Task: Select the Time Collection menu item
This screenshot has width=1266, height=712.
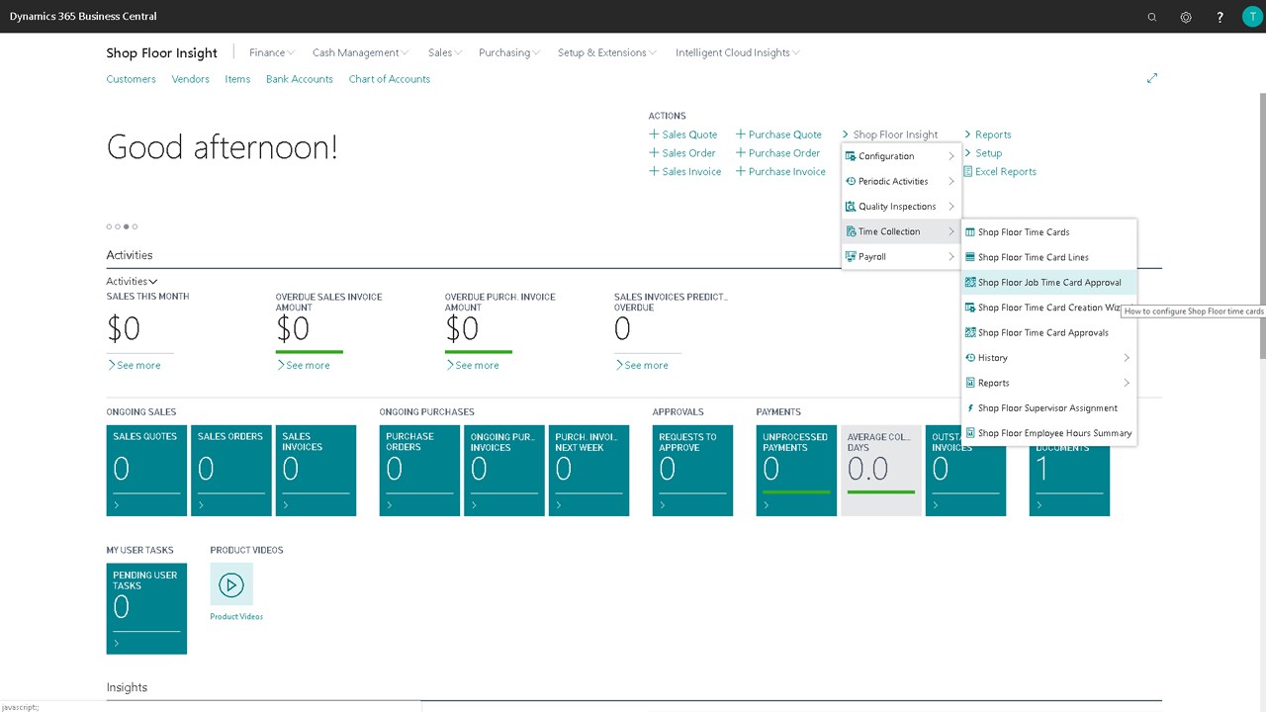Action: (901, 231)
